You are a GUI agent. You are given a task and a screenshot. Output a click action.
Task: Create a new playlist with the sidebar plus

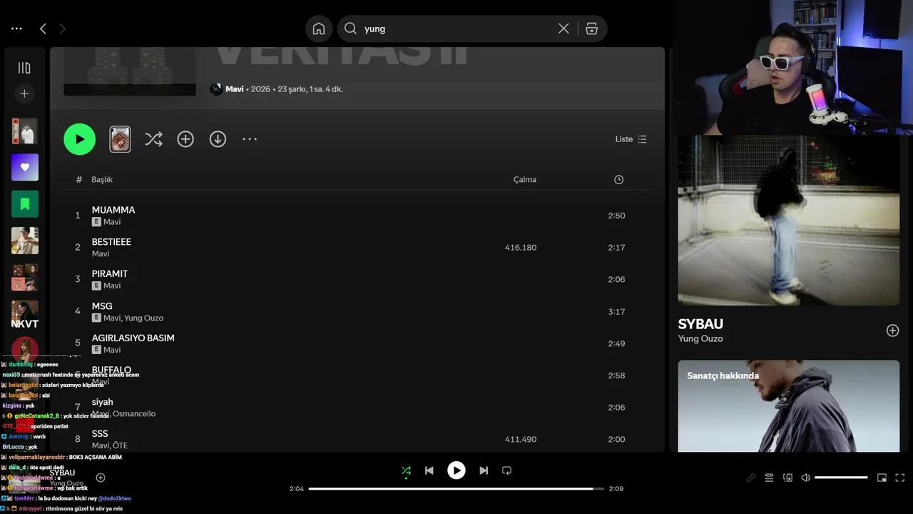coord(24,94)
